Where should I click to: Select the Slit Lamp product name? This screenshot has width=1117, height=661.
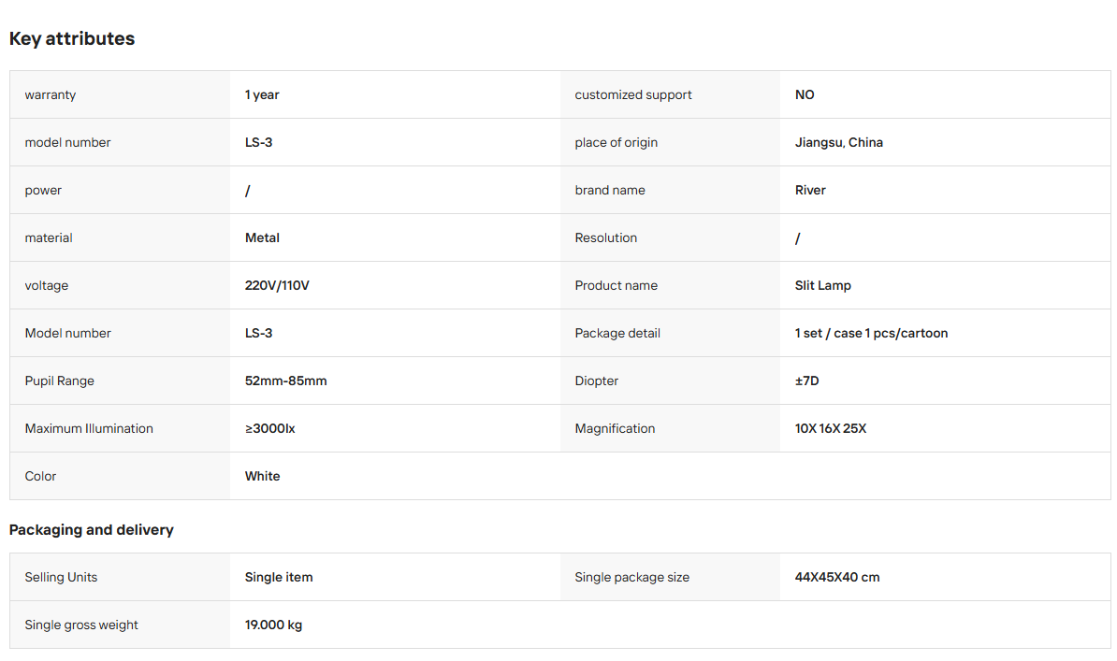click(x=823, y=286)
